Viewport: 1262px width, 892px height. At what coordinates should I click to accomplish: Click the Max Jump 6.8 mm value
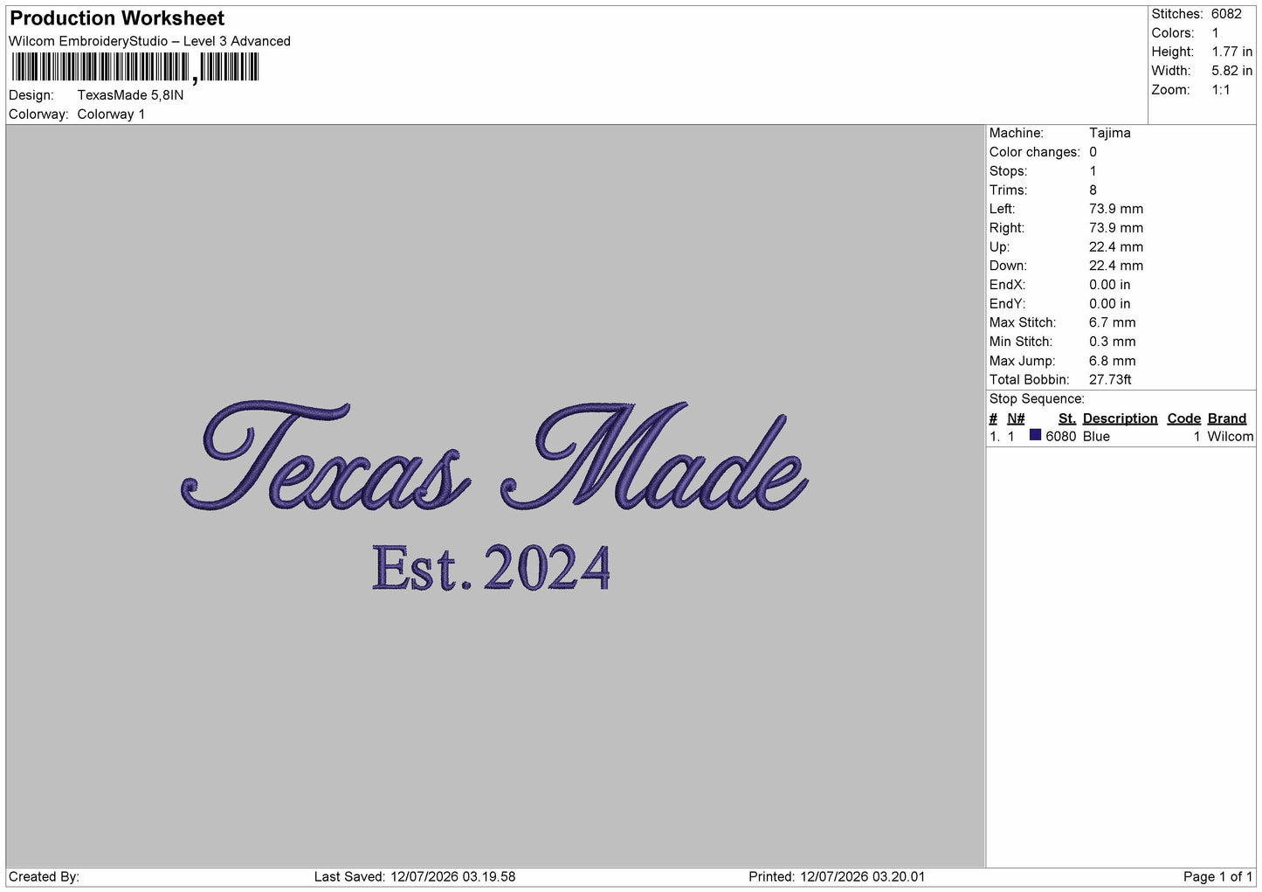1112,361
